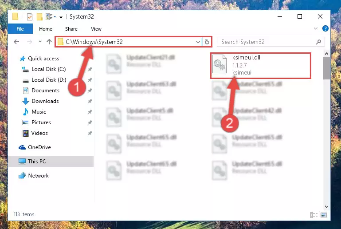Switch to large icons view in status bar
The image size is (341, 229).
[x=324, y=215]
